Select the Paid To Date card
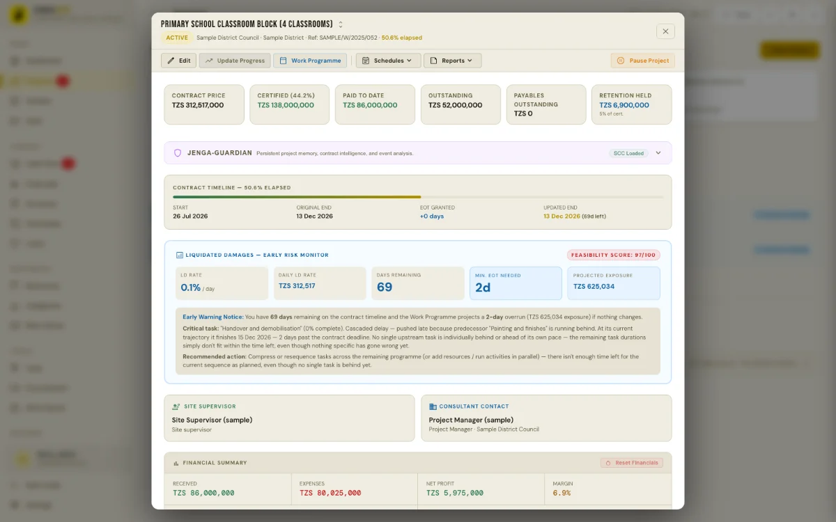This screenshot has width=836, height=522. coord(375,104)
